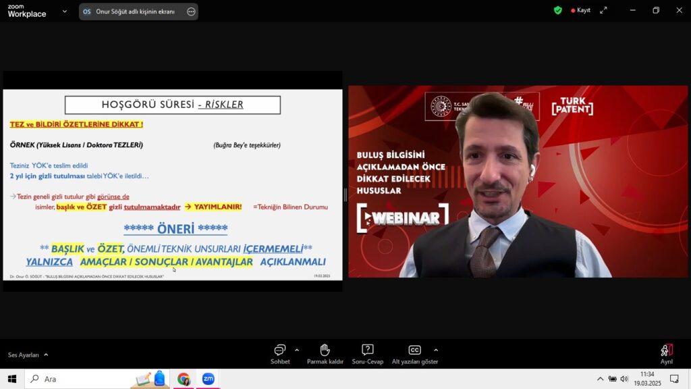Enter full screen mode
The height and width of the screenshot is (389, 691).
click(x=603, y=11)
